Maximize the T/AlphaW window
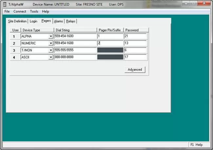 [194, 3]
